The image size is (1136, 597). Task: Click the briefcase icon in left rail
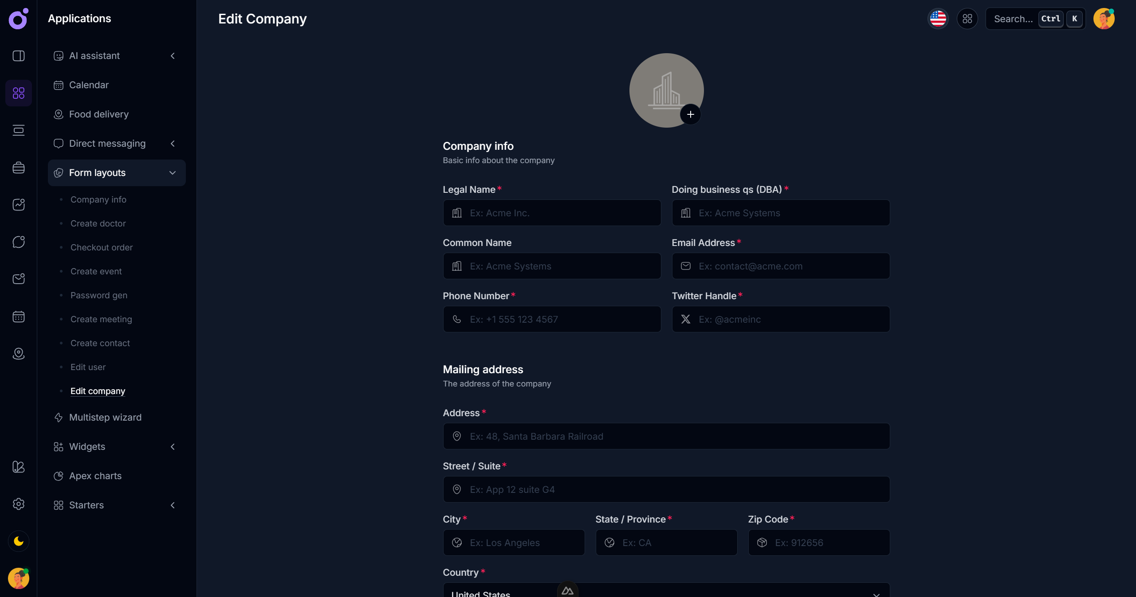tap(18, 168)
